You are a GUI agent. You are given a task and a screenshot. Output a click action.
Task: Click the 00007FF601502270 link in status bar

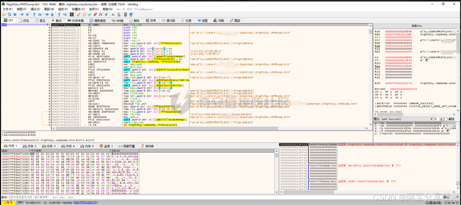[x=85, y=203]
